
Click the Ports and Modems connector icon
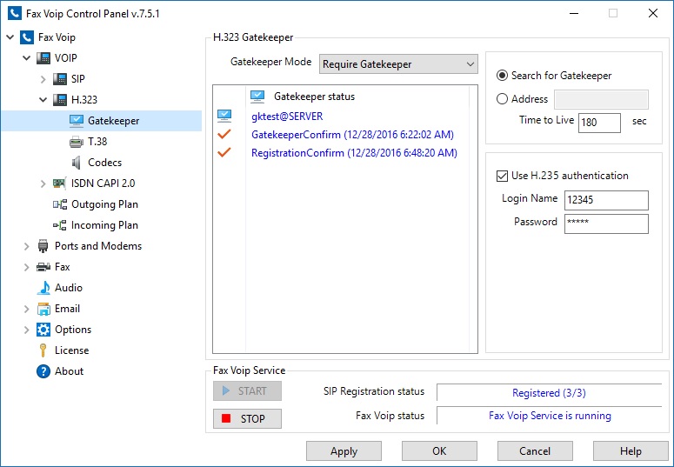click(x=43, y=246)
